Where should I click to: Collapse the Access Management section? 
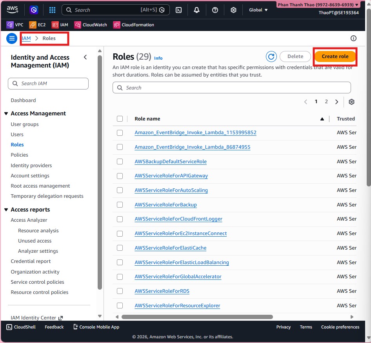[x=6, y=114]
